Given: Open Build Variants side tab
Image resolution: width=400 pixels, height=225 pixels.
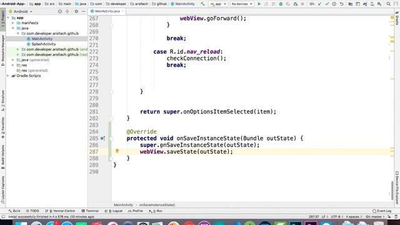Looking at the screenshot, I should 2,157.
